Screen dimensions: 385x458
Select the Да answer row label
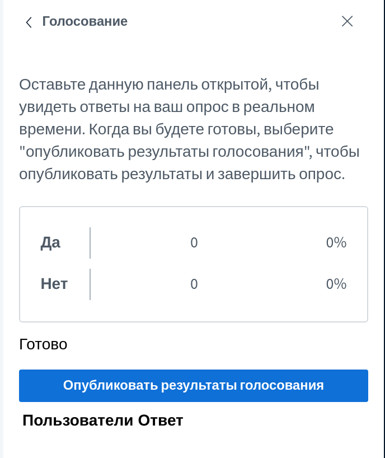coord(50,243)
